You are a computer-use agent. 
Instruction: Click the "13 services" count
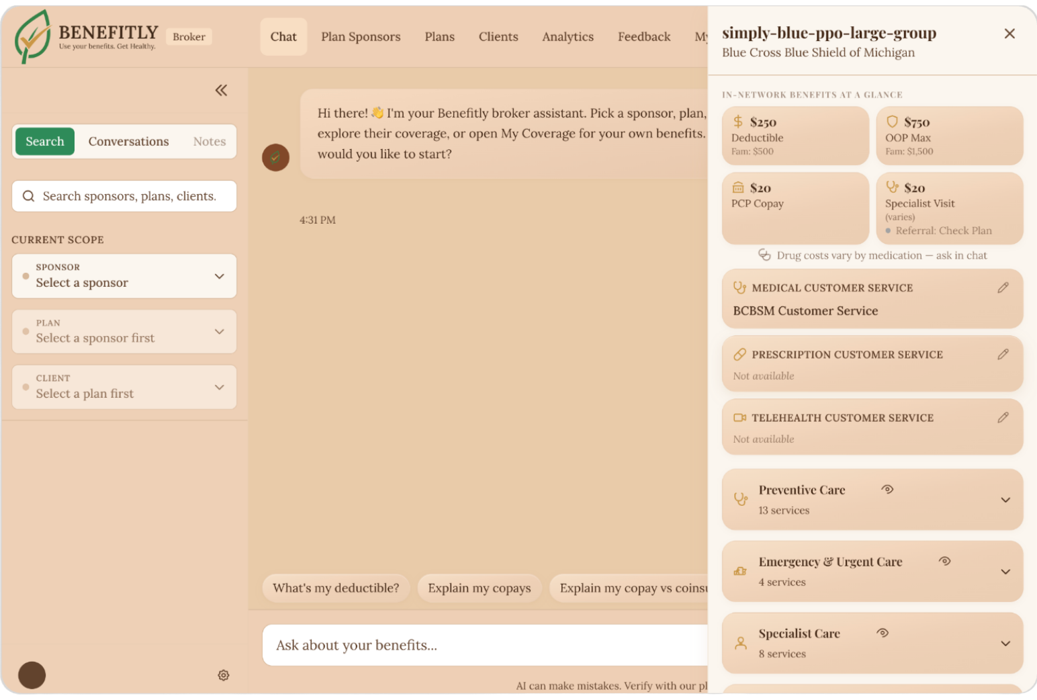(784, 511)
